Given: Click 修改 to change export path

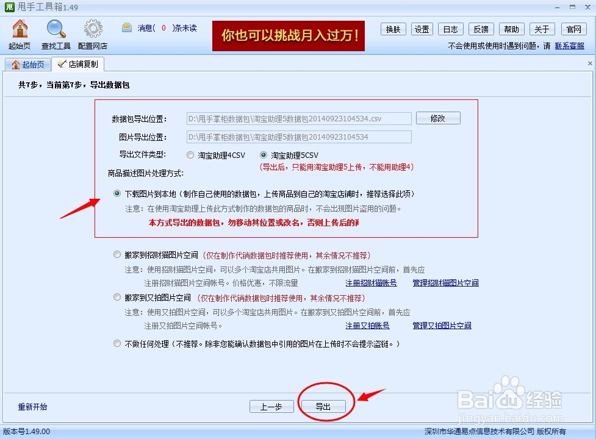Looking at the screenshot, I should point(438,118).
